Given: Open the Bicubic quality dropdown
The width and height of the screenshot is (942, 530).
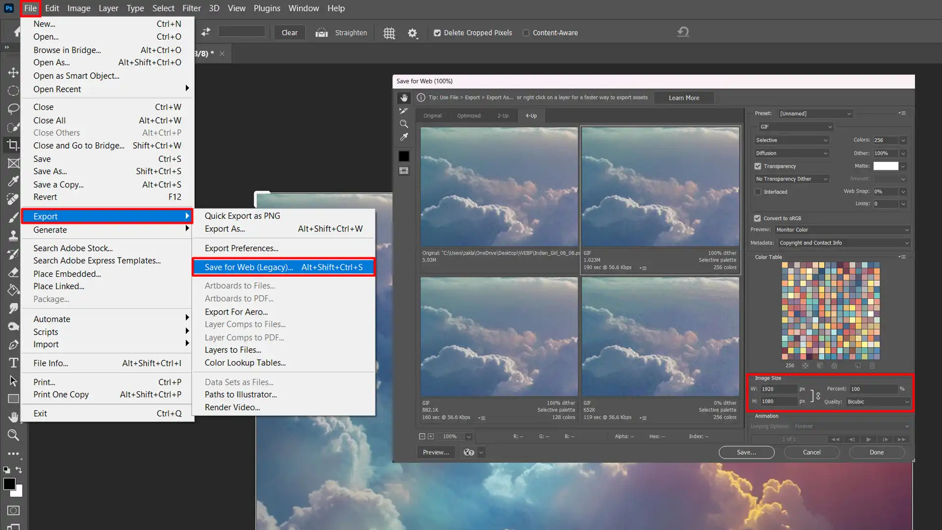Looking at the screenshot, I should click(x=878, y=402).
